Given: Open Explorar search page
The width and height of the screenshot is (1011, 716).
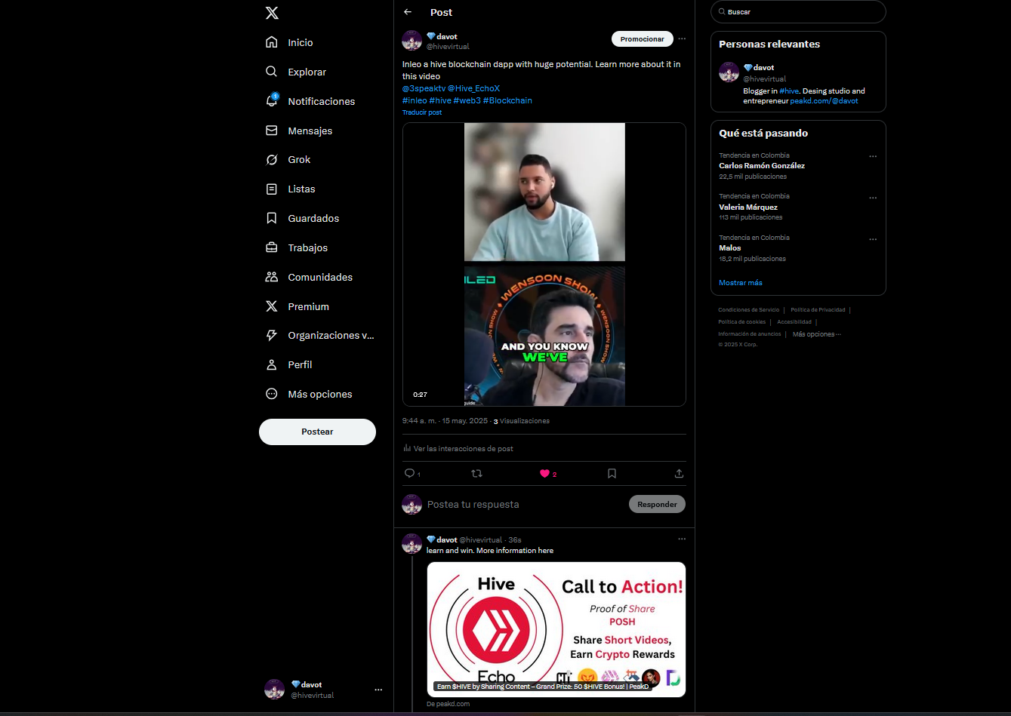Looking at the screenshot, I should click(297, 72).
